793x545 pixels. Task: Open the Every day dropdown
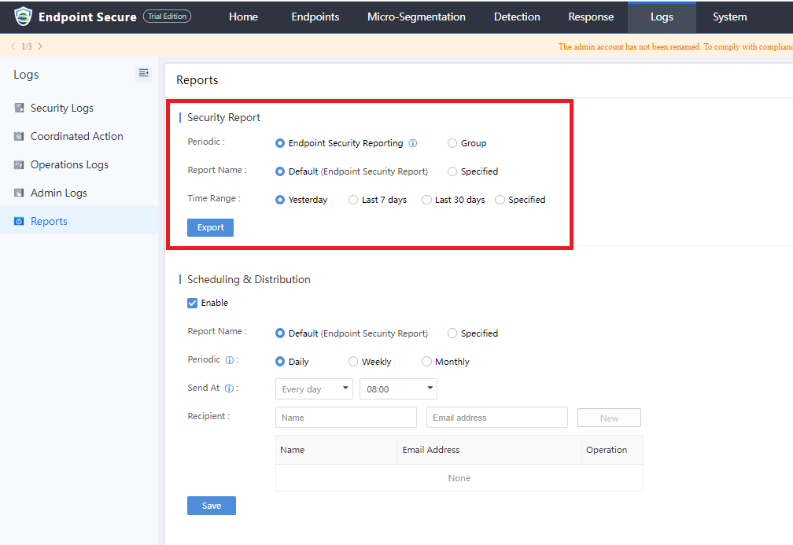point(314,388)
